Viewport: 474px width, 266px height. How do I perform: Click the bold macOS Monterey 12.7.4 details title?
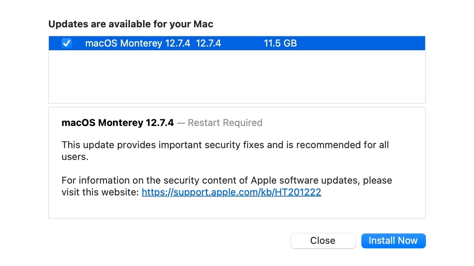pos(117,123)
